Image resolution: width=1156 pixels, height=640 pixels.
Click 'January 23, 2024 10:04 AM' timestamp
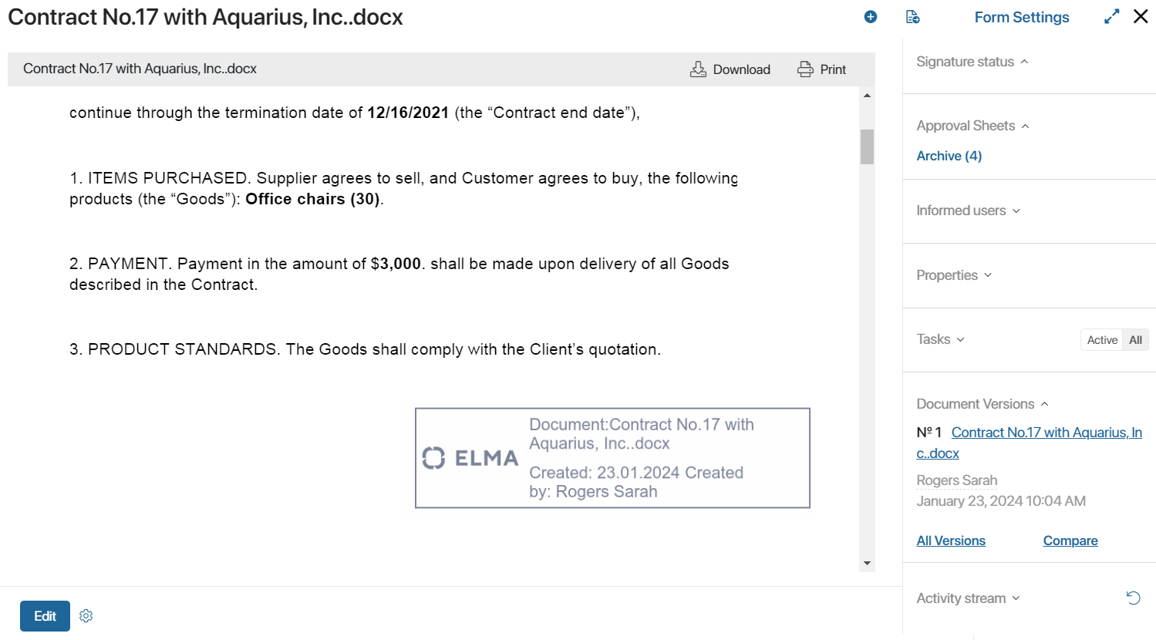[x=1001, y=501]
